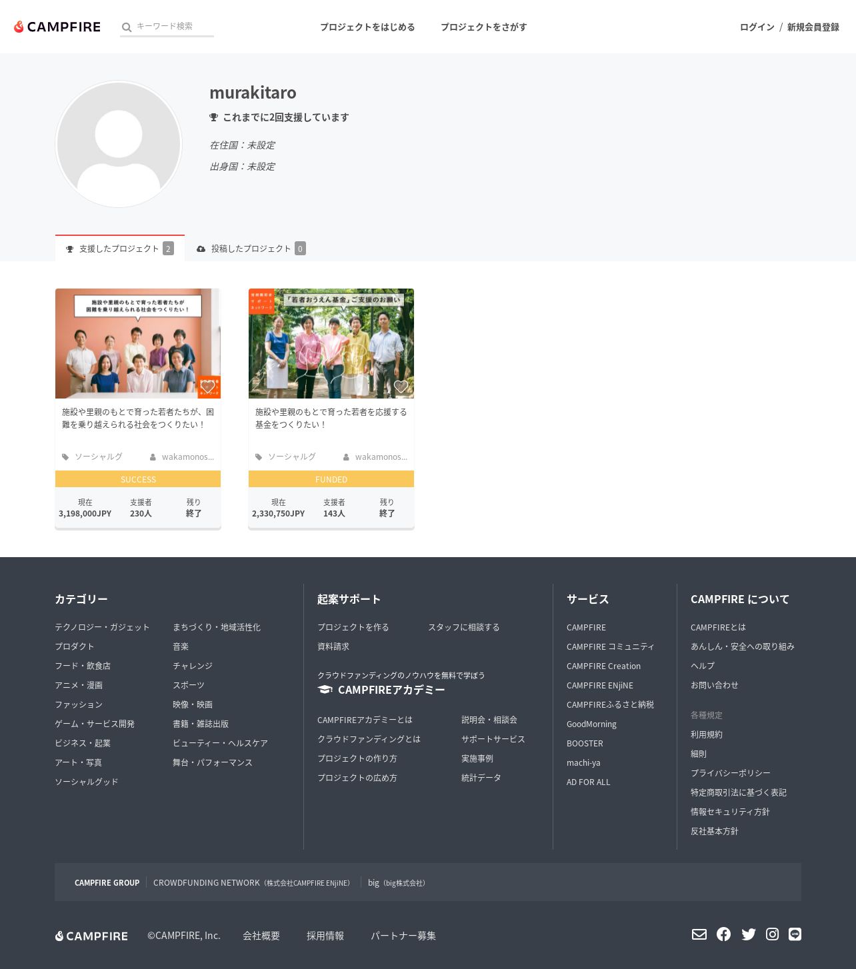Open project title 若者を応援する基金をつくりたい

tap(331, 418)
